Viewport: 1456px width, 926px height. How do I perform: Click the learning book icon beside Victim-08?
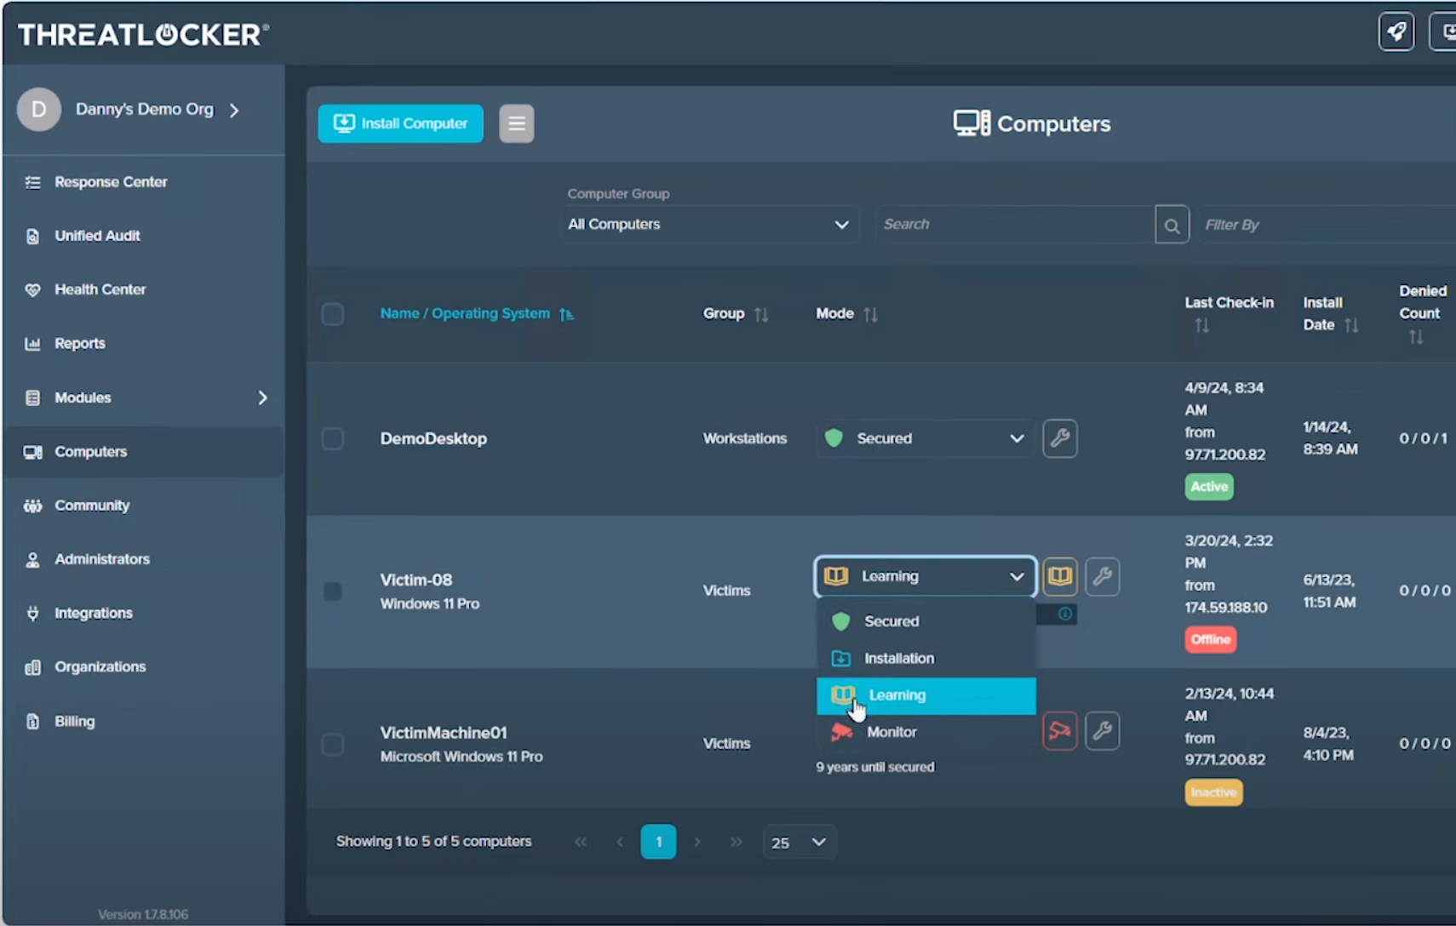pos(1060,576)
